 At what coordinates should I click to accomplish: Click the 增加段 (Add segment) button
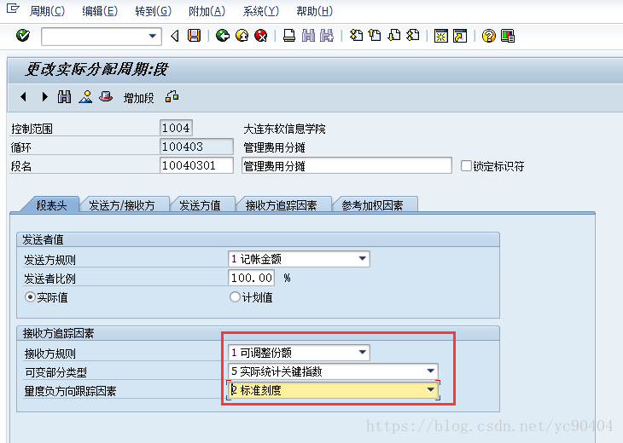[x=138, y=98]
